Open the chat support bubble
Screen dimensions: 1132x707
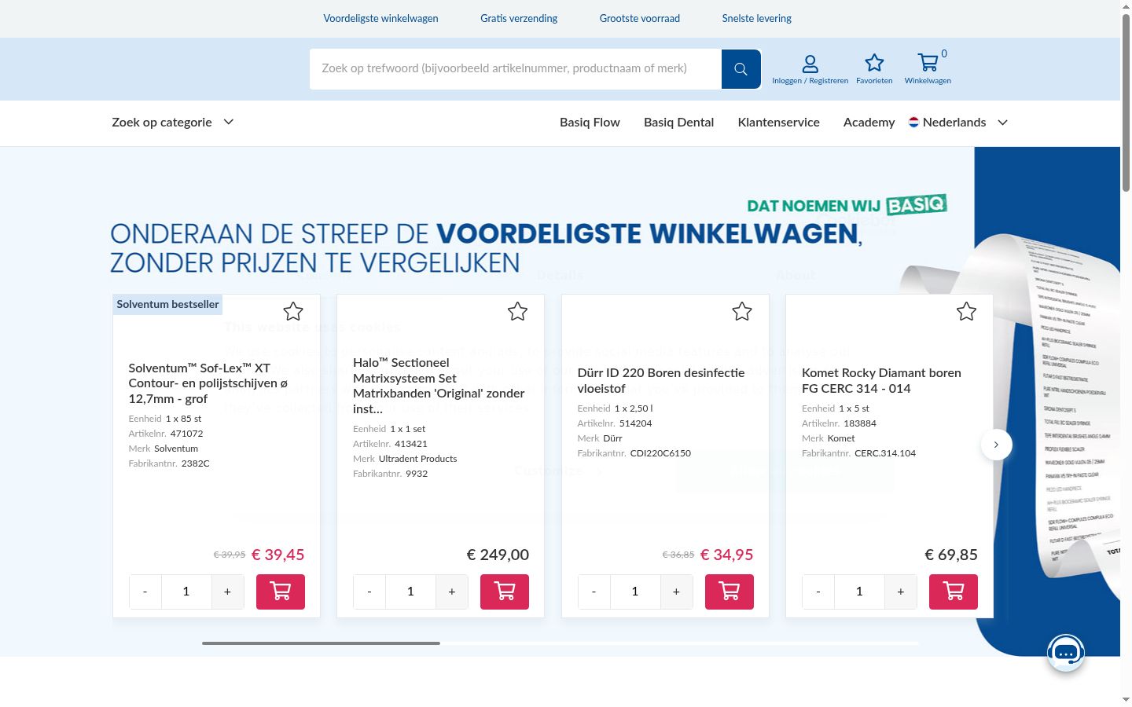1066,653
